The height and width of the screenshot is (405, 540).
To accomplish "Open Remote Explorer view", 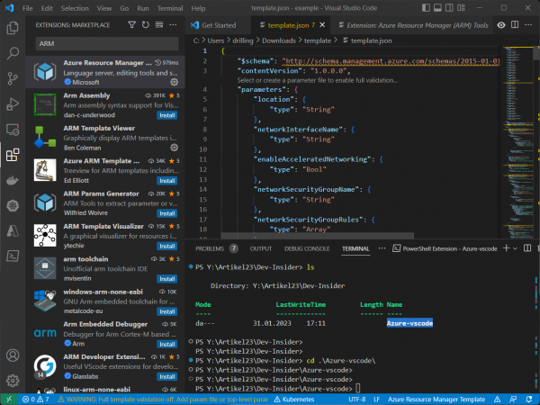I will click(x=13, y=130).
